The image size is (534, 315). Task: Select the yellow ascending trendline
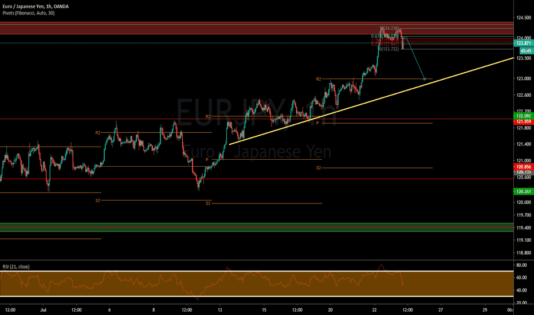click(x=371, y=101)
